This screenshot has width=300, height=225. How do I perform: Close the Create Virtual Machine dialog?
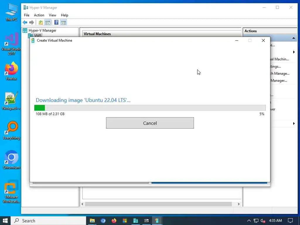coord(263,40)
